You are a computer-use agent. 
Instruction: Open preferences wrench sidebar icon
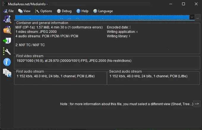pos(7,51)
